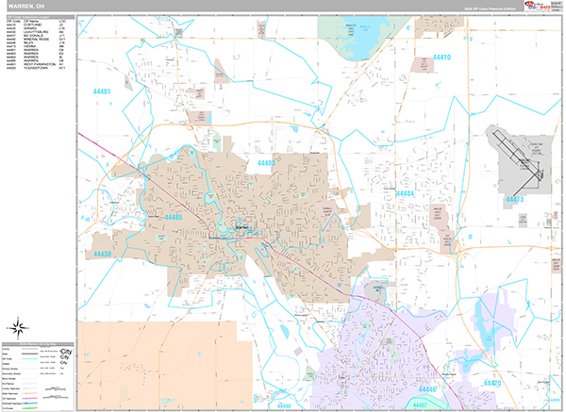The image size is (566, 412).
Task: Click the largest City label in legend
Action: [65, 352]
